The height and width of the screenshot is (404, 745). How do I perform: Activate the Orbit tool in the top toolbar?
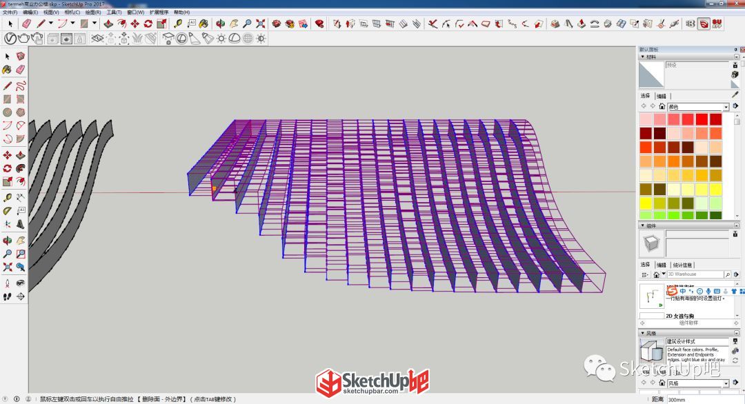[x=221, y=23]
